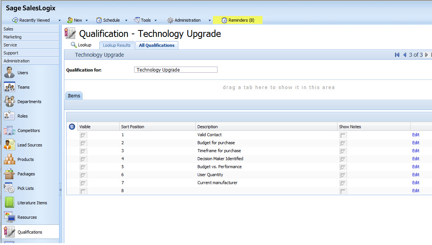Toggle Visible checkbox for Valid Contact row
The height and width of the screenshot is (245, 432).
coord(83,135)
